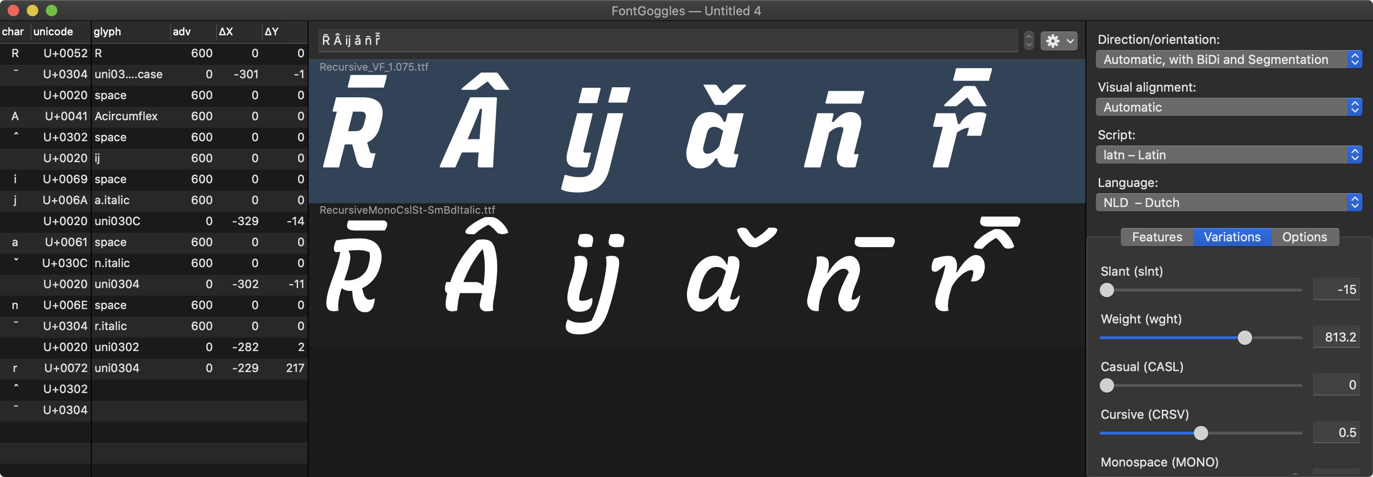The image size is (1373, 477).
Task: Click the Slant (slnt) slider handle
Action: pos(1106,290)
